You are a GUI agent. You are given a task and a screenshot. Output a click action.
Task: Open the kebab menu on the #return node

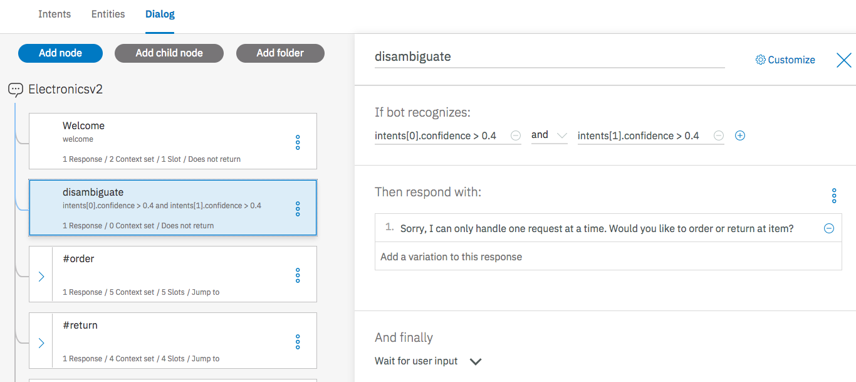pyautogui.click(x=297, y=341)
